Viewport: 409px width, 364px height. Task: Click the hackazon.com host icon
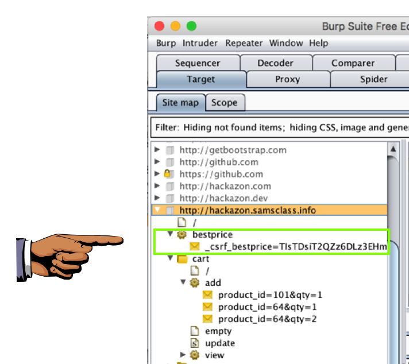(x=170, y=186)
